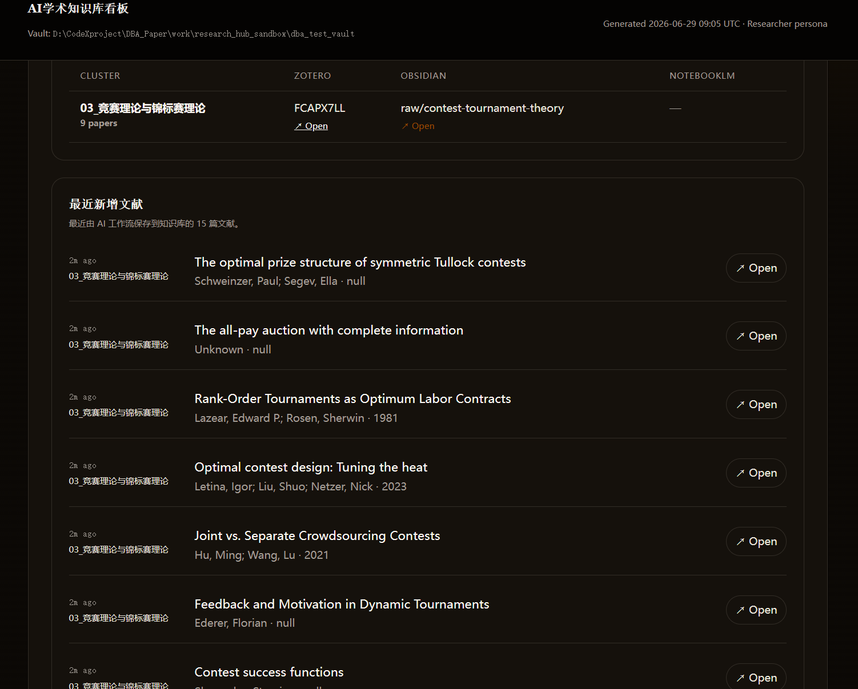The width and height of the screenshot is (858, 689).
Task: Click 'Lazear, Edward P.; Rosen, Sherwin · 1981'
Action: (x=296, y=418)
